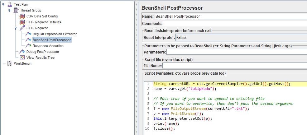Click the Parameters input field
This screenshot has height=135, width=307.
(237, 52)
